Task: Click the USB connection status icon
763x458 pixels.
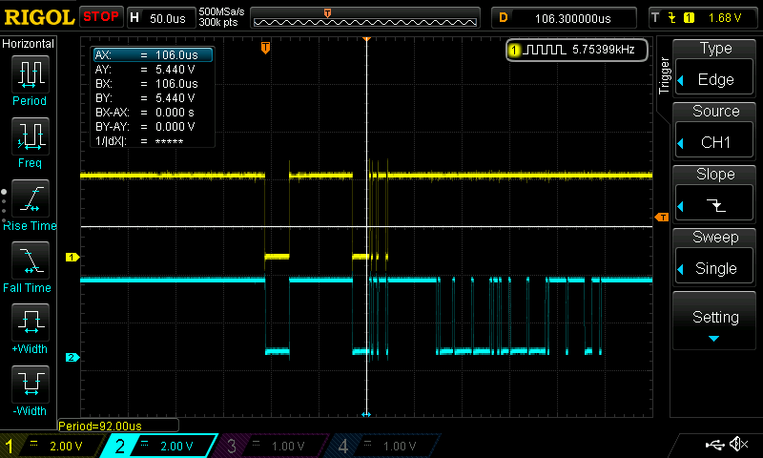Action: [713, 445]
